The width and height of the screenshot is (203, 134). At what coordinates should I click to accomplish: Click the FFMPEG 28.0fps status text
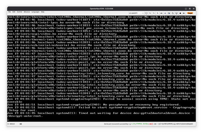142,124
